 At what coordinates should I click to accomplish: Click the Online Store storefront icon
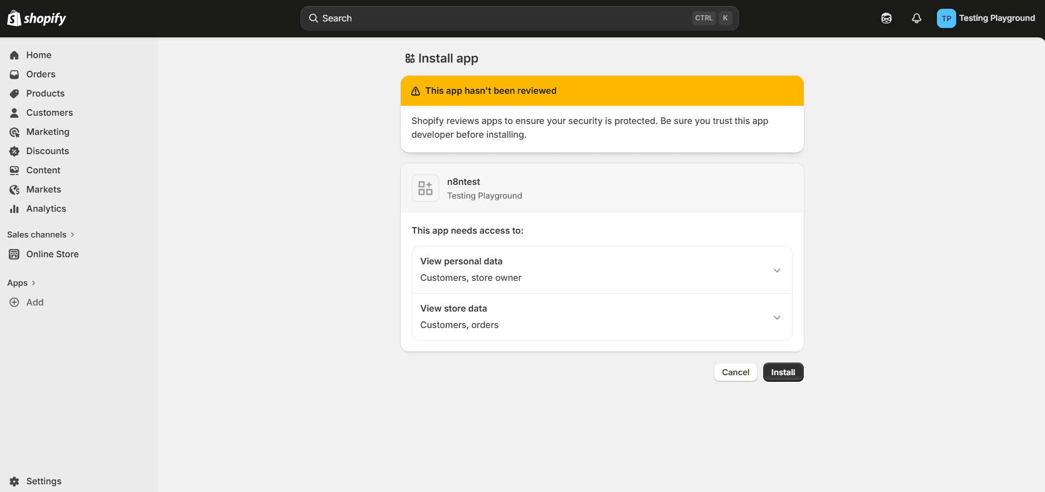14,255
